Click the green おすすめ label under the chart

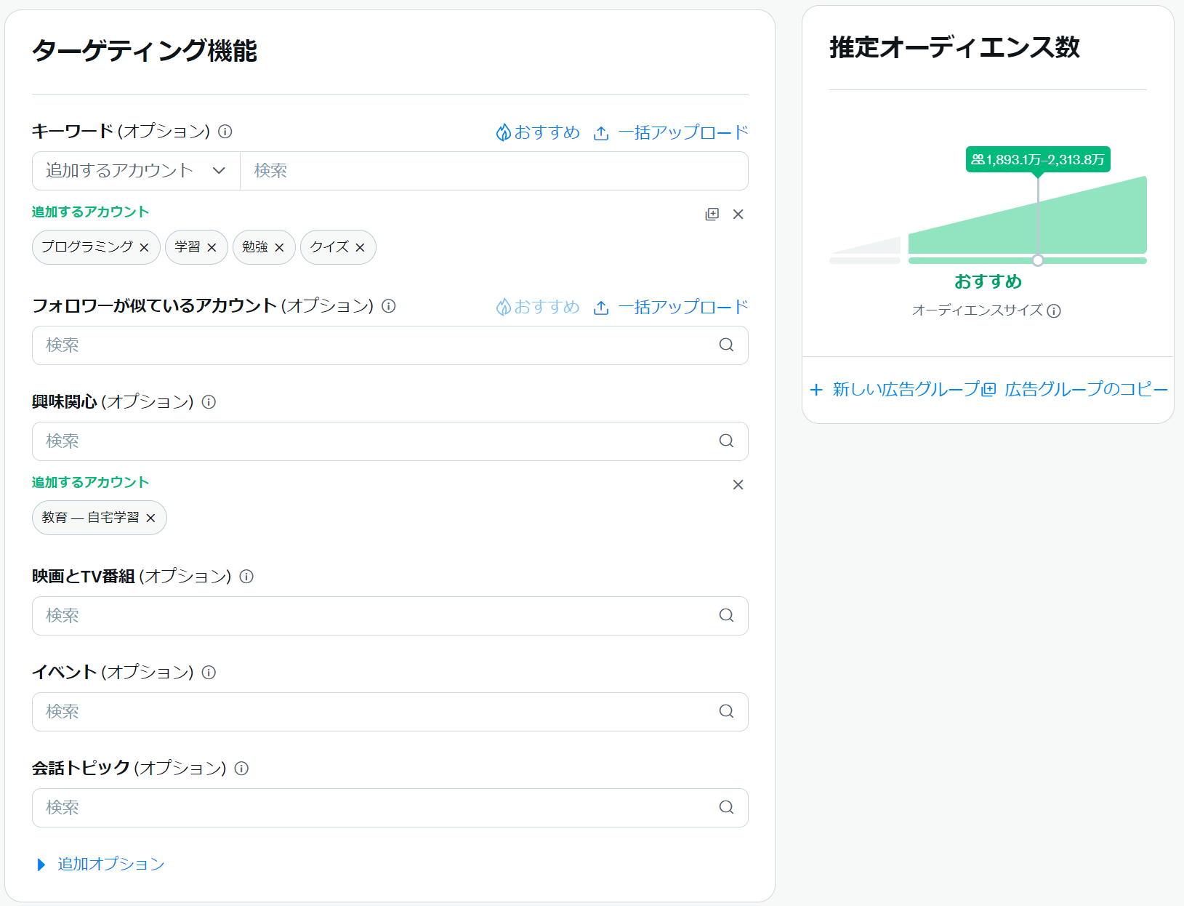988,282
